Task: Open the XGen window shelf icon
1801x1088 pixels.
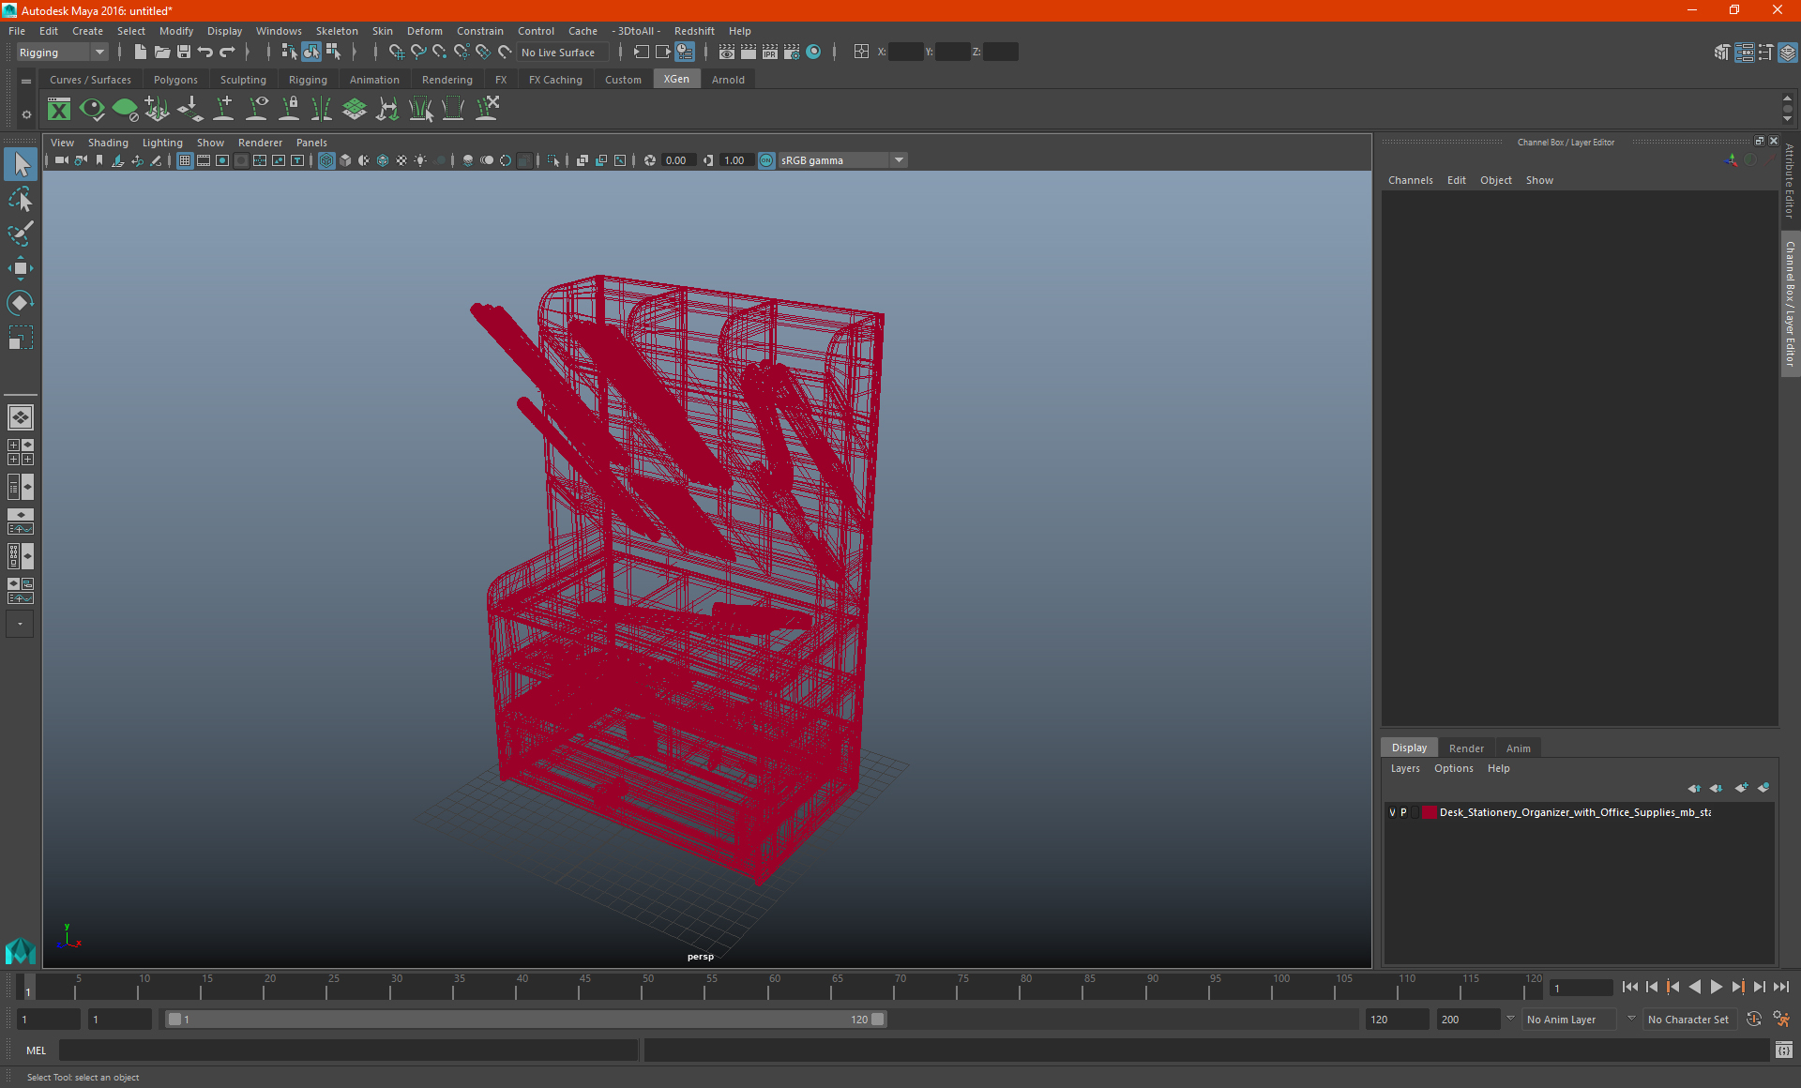Action: 59,109
